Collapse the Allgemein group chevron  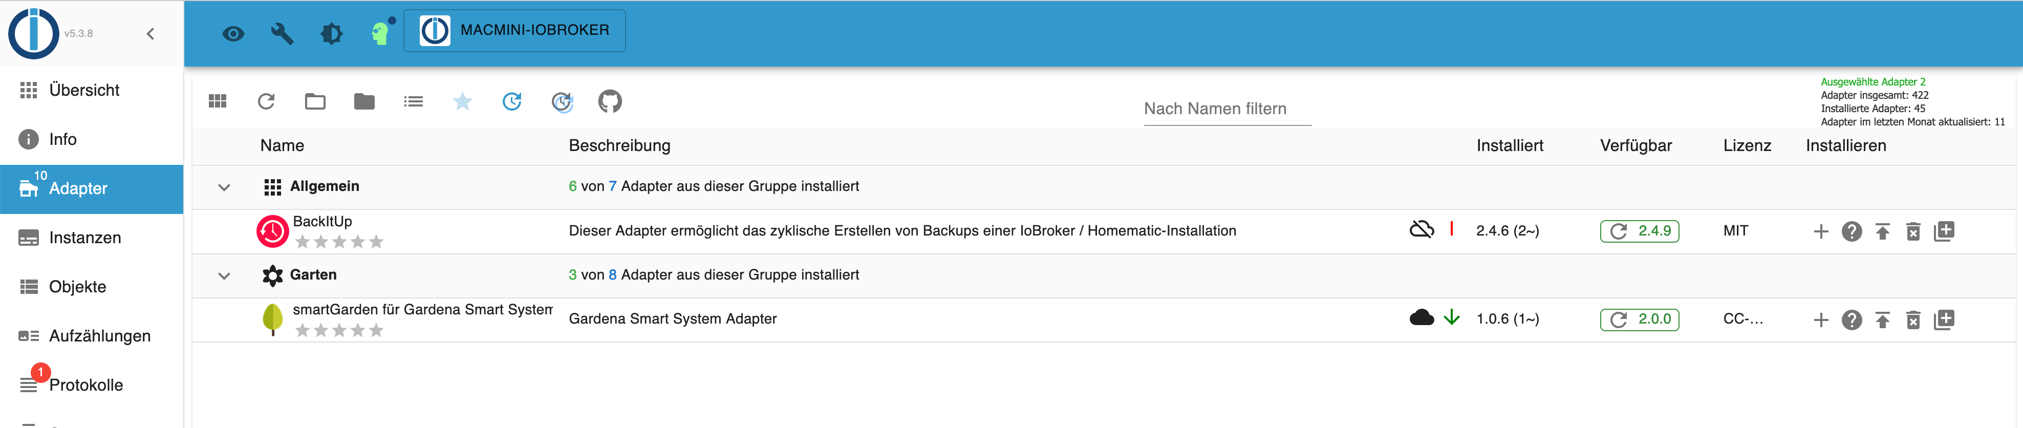224,187
